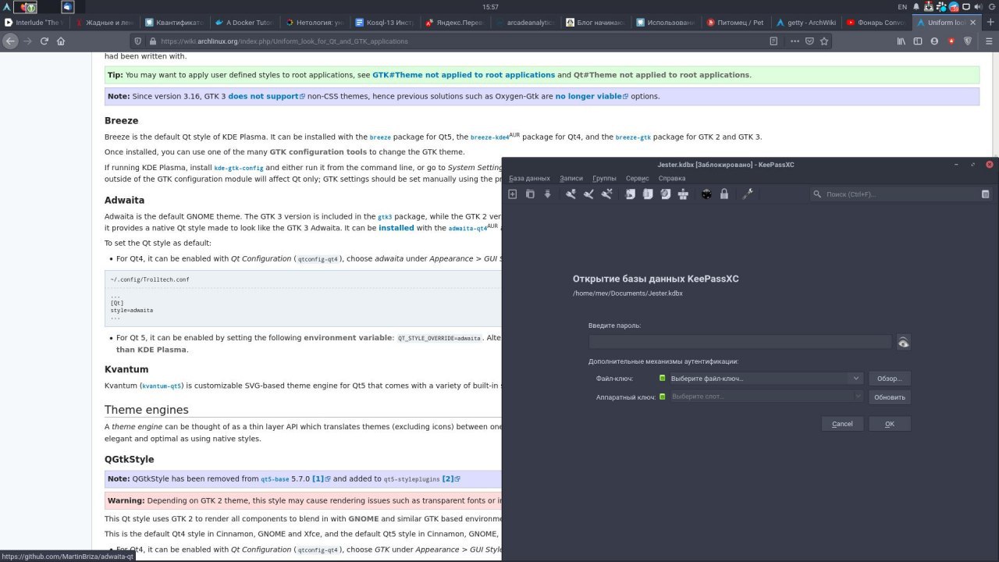This screenshot has height=562, width=999.
Task: Open Firefox library icon
Action: click(x=901, y=41)
